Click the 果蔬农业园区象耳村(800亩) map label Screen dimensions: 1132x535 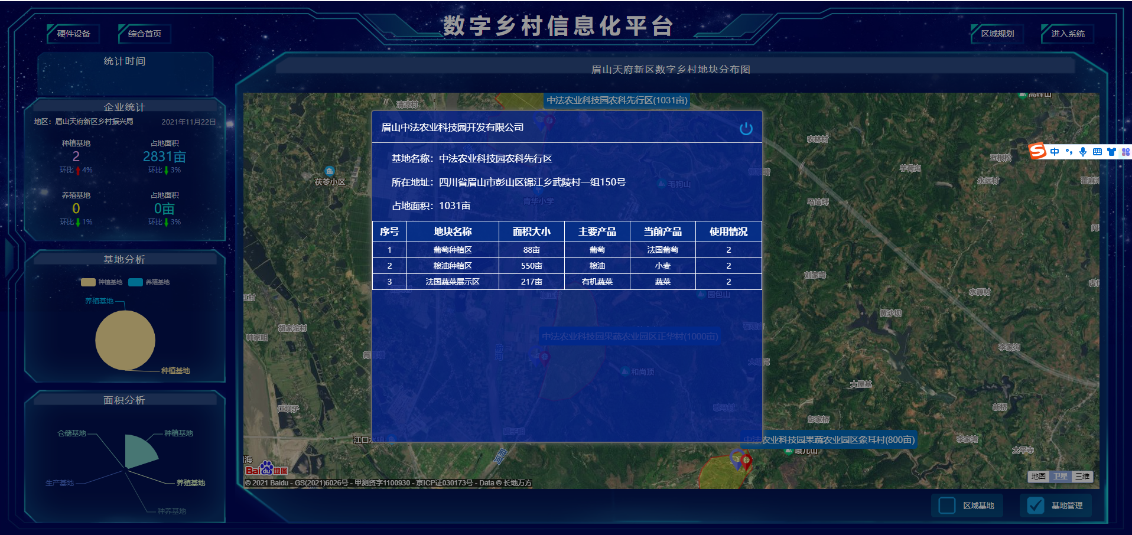click(x=829, y=439)
